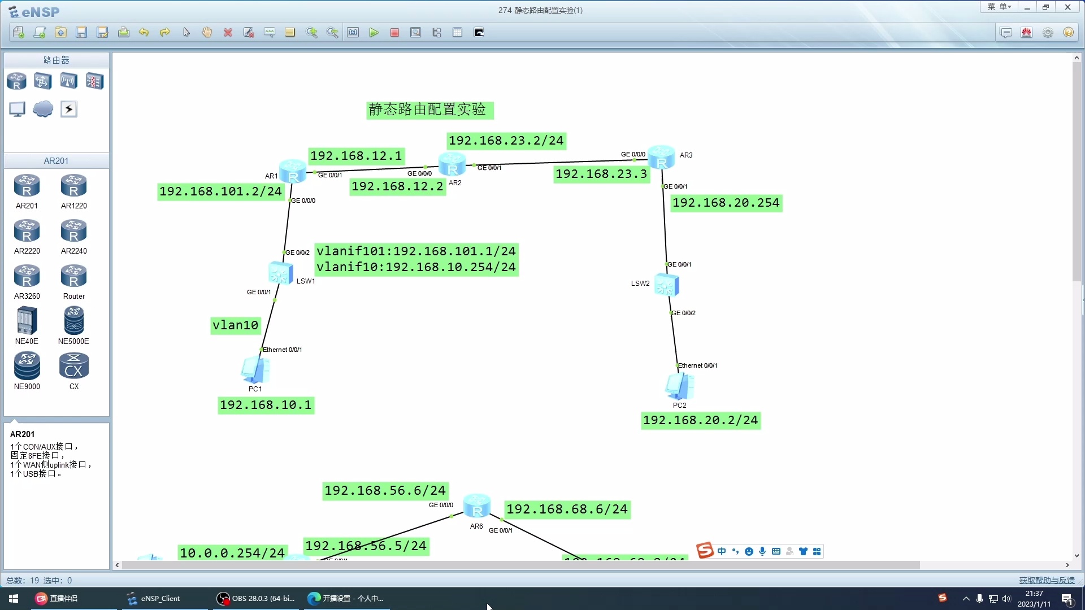
Task: Click the start devices green play button
Action: point(374,33)
